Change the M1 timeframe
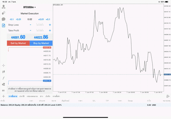Screen dimensions: 171x119 click(x=3, y=91)
